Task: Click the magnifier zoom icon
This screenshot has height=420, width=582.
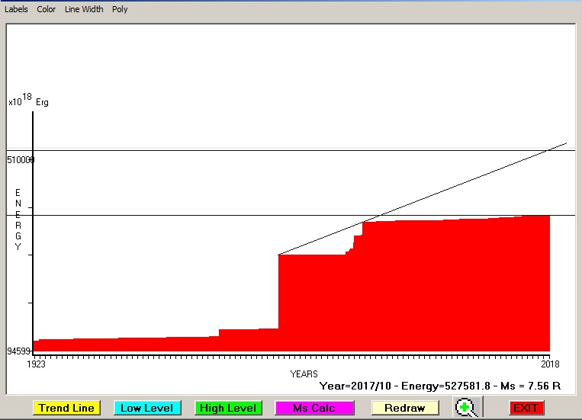Action: [465, 408]
